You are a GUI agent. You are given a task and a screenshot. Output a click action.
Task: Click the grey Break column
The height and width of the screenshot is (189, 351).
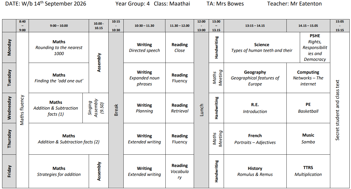click(116, 110)
